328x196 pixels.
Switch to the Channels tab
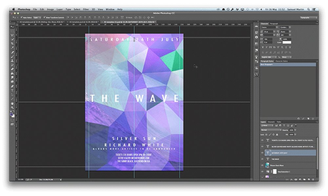click(x=271, y=122)
